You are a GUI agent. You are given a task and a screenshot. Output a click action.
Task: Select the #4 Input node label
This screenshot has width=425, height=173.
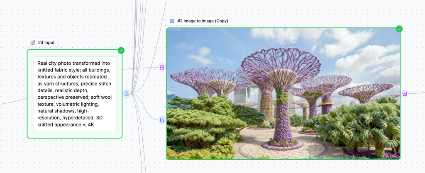[x=46, y=42]
